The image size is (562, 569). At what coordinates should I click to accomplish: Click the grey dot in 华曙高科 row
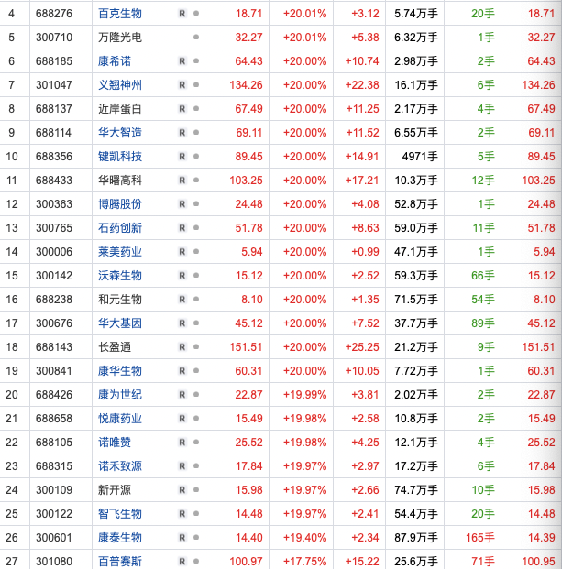[x=196, y=180]
